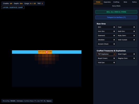Click the Magma Core count row
This screenshot has width=139, height=104.
pyautogui.click(x=126, y=58)
